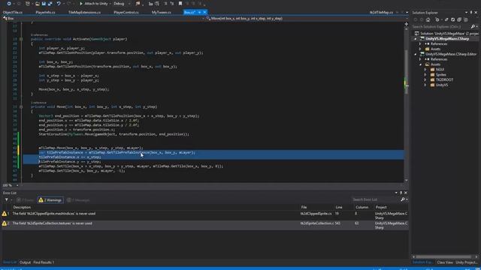Click the Error List filter funnel icon
Image resolution: width=481 pixels, height=270 pixels.
(7, 200)
